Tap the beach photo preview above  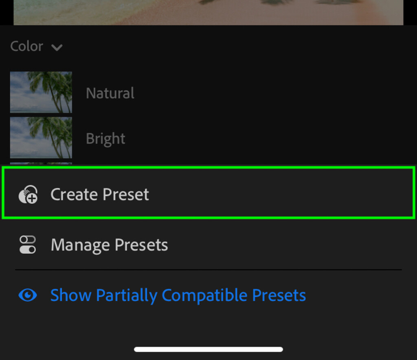208,13
